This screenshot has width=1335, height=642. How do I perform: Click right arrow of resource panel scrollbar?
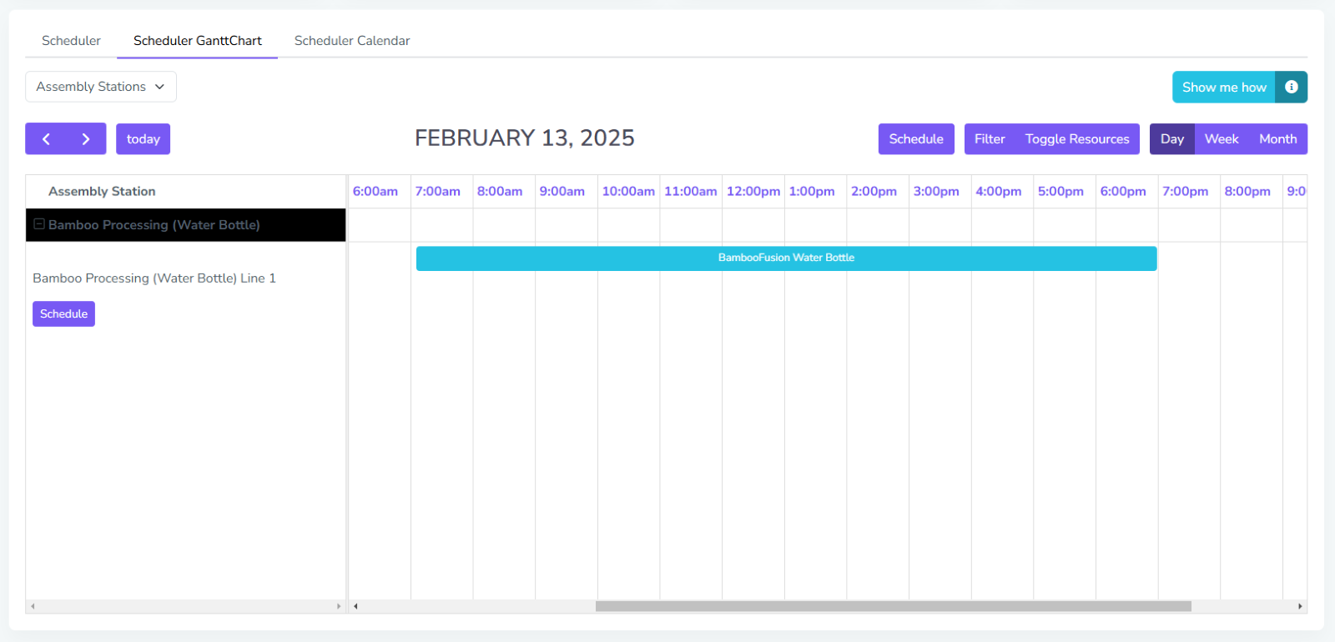click(339, 606)
